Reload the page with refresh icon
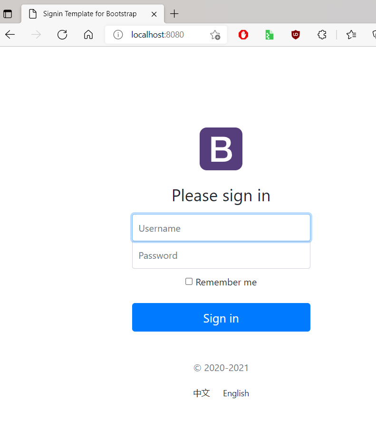The image size is (376, 421). click(62, 35)
